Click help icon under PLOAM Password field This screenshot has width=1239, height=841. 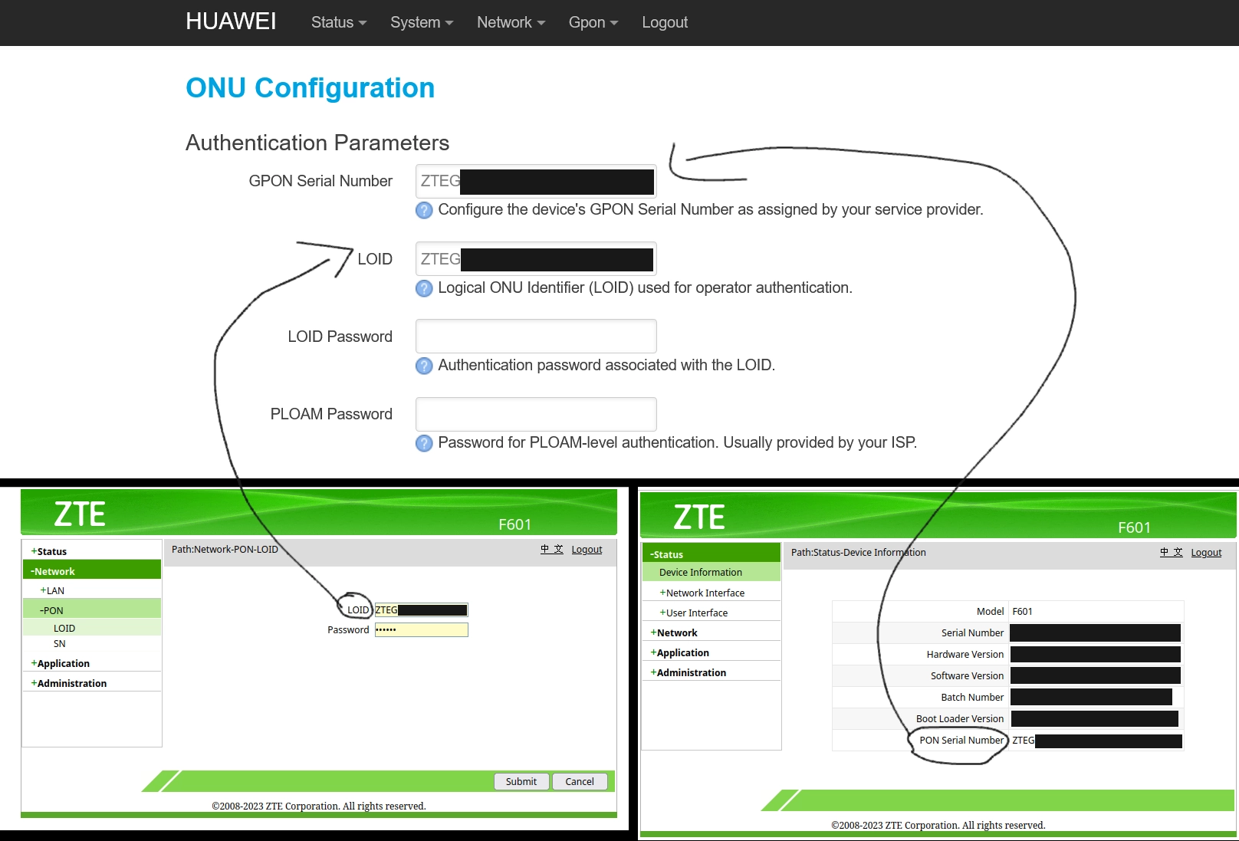[x=424, y=443]
